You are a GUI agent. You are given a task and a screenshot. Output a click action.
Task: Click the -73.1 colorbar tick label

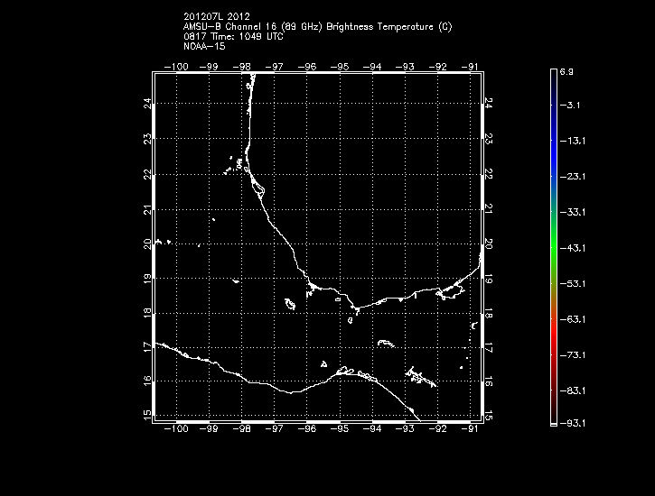click(x=570, y=355)
